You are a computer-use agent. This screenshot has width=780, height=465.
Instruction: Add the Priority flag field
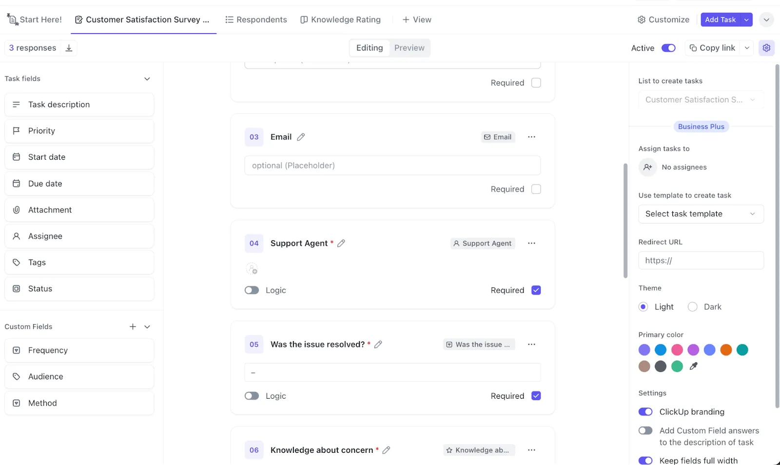pyautogui.click(x=79, y=131)
